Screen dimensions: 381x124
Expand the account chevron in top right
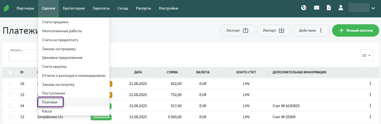click(x=373, y=8)
